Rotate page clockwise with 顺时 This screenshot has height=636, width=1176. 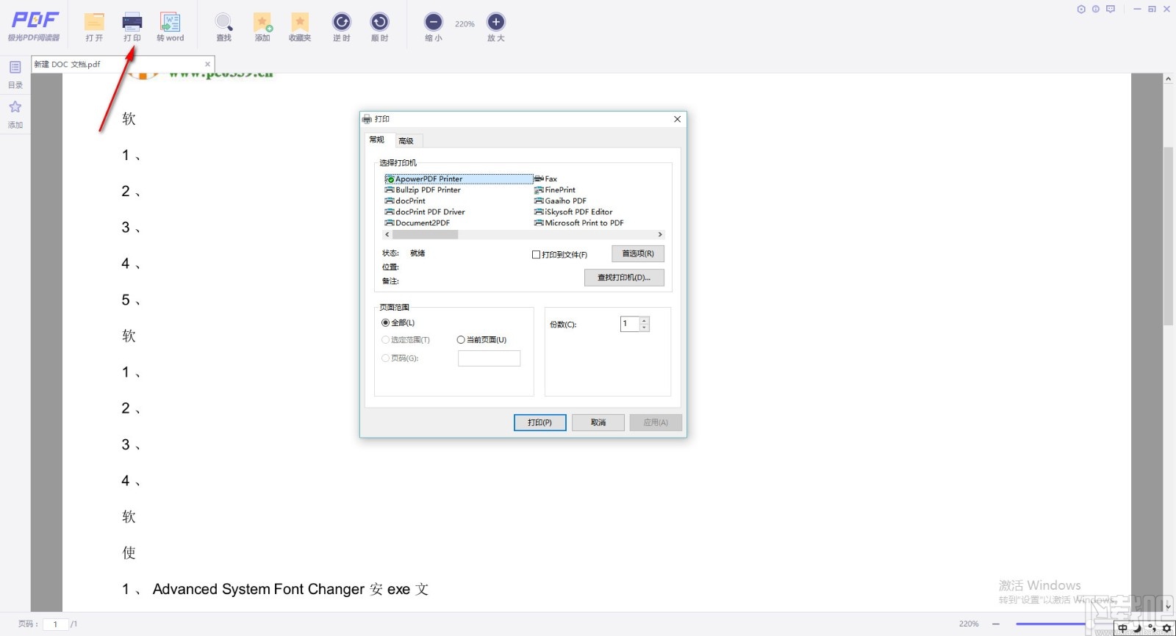[x=379, y=27]
